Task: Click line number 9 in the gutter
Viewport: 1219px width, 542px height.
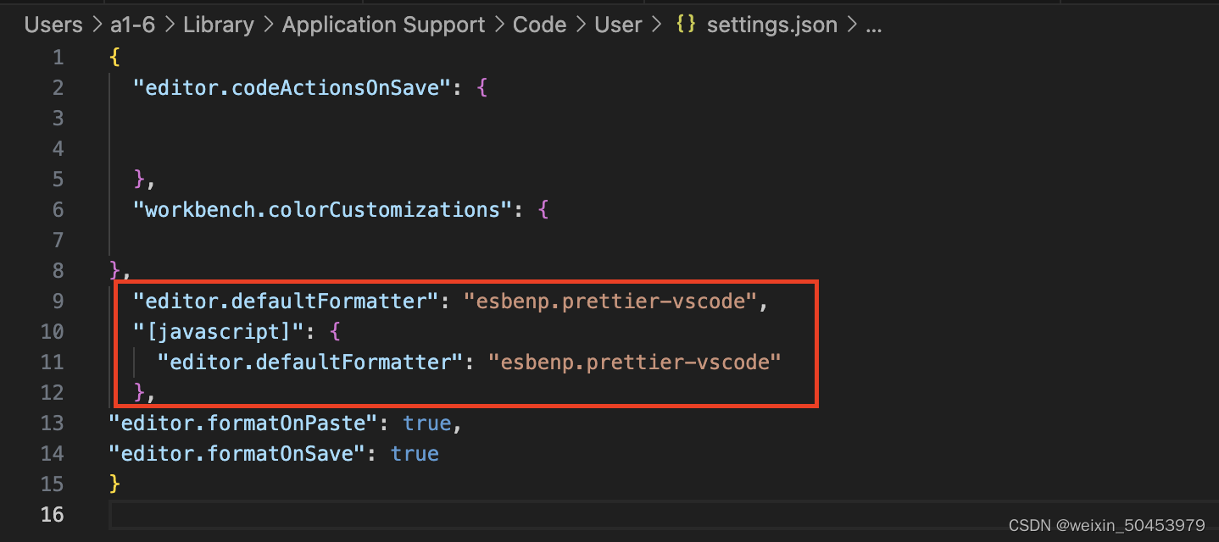Action: pos(56,301)
